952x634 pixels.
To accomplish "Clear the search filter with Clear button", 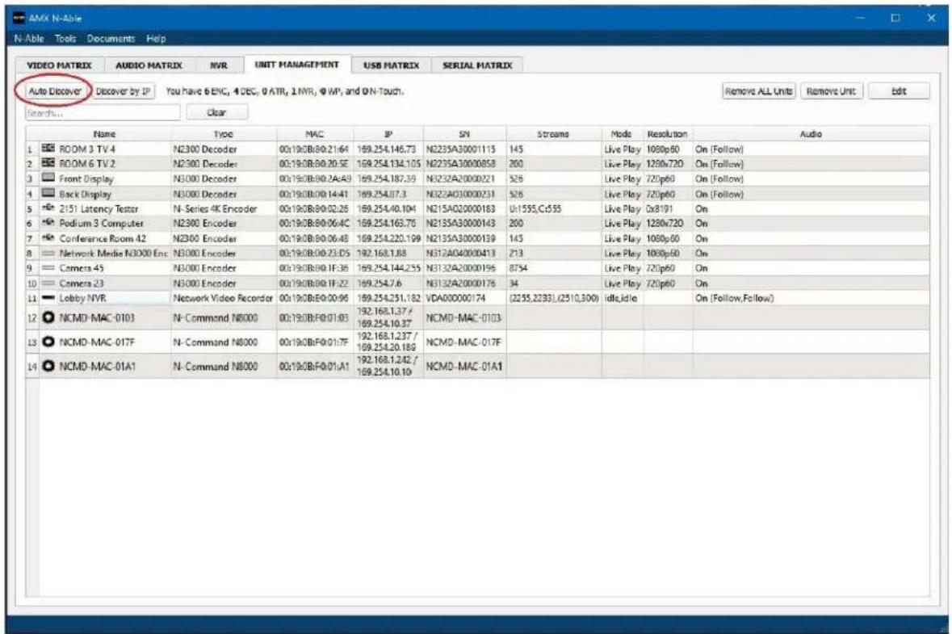I will point(216,112).
